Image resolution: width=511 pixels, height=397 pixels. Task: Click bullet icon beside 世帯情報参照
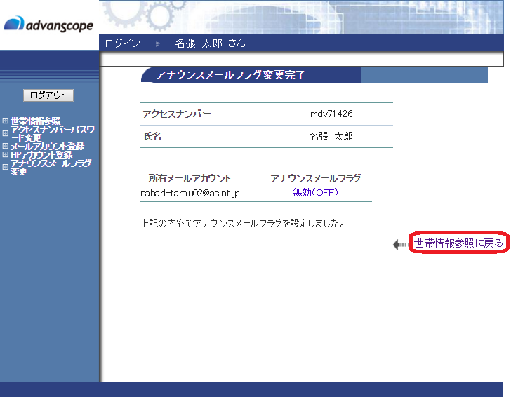coord(5,121)
